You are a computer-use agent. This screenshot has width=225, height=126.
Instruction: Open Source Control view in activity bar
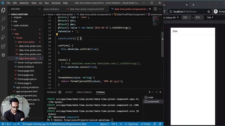coord(3,28)
